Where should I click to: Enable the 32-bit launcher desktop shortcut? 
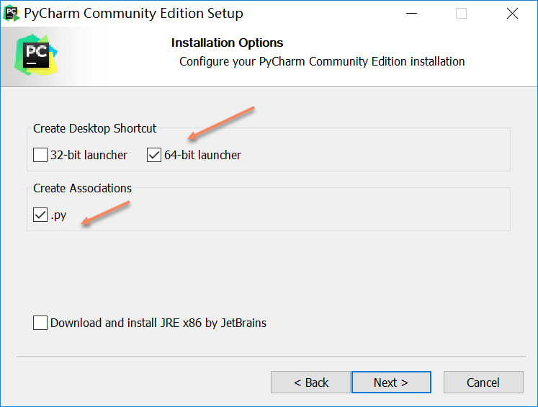[x=40, y=155]
